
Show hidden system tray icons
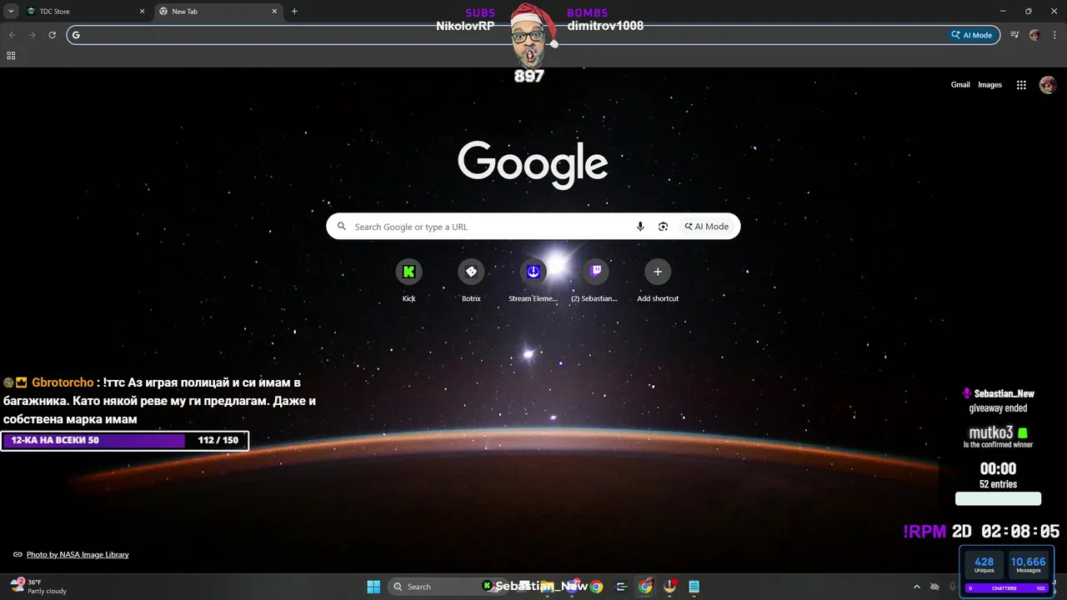click(917, 587)
